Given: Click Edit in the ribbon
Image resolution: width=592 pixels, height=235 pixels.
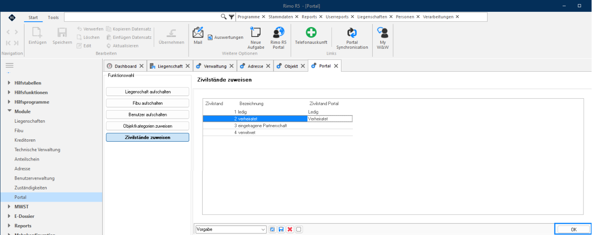Looking at the screenshot, I should (84, 46).
